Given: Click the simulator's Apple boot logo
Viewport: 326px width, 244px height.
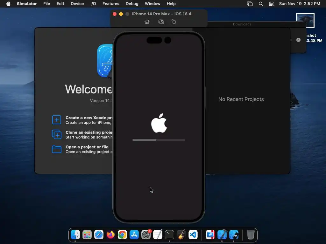Looking at the screenshot, I should pos(159,123).
